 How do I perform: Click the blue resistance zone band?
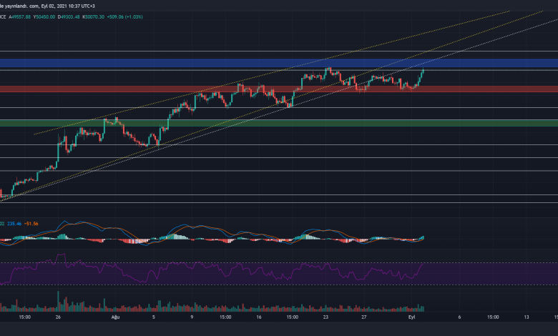[215, 64]
